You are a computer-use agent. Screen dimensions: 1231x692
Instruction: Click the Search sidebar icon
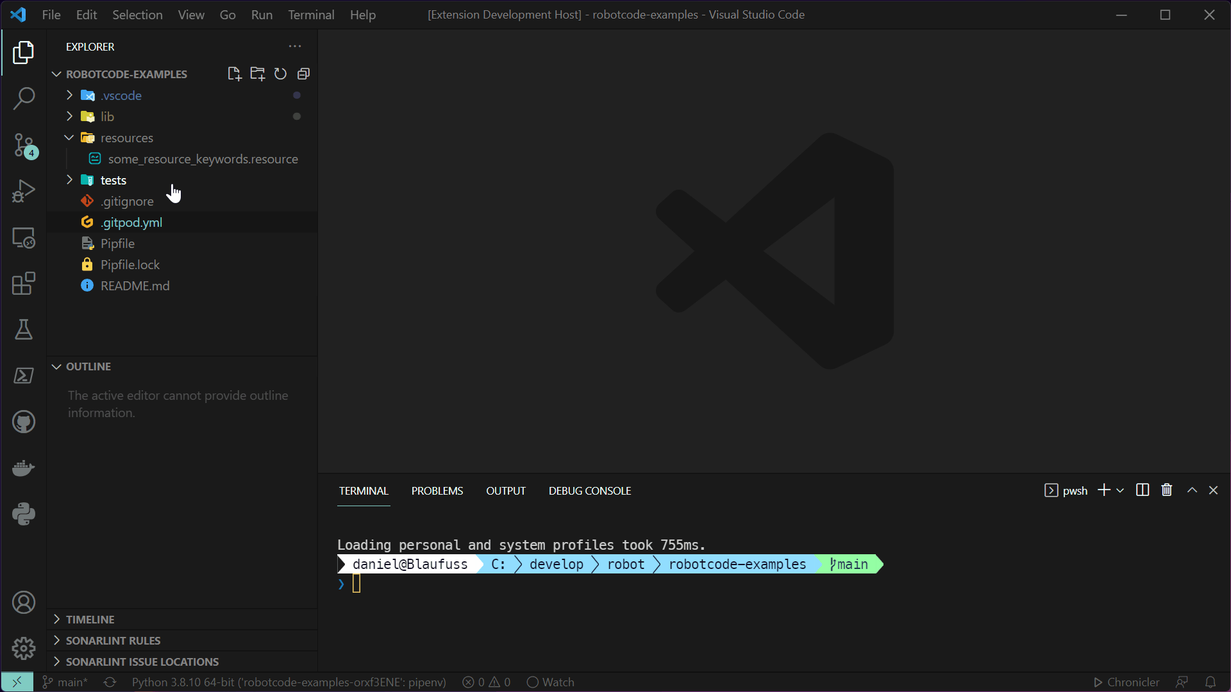pyautogui.click(x=23, y=98)
